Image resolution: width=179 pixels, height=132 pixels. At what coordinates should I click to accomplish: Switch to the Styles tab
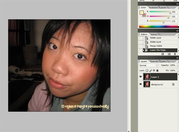(x=163, y=7)
